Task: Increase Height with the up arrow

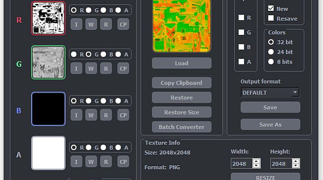Action: 296,161
